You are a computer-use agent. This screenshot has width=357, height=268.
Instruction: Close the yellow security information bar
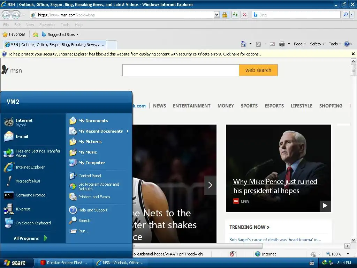353,54
